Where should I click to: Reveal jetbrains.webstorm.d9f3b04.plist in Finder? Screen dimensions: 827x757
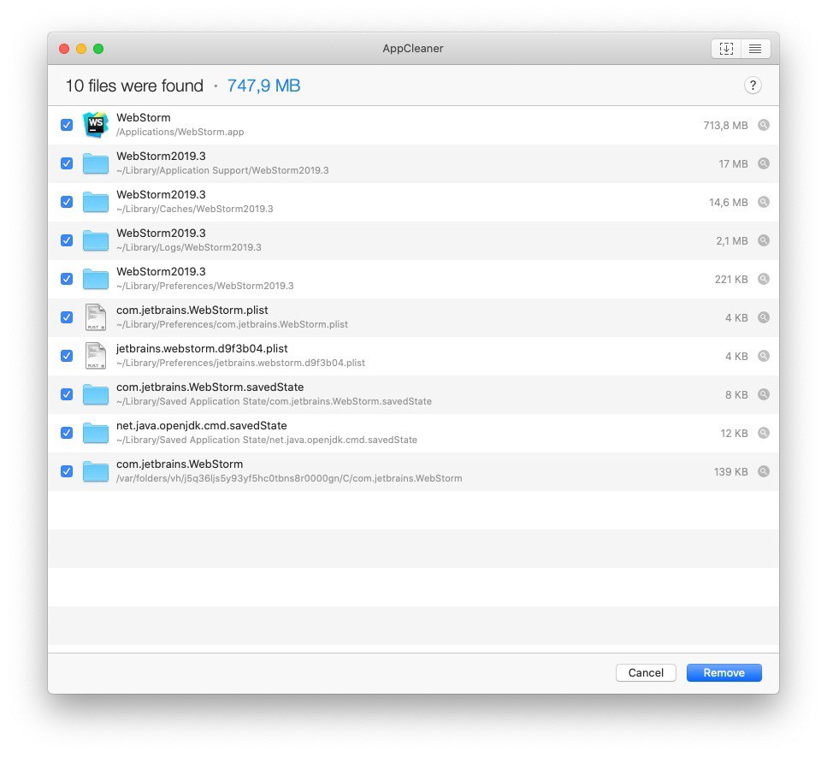coord(763,356)
